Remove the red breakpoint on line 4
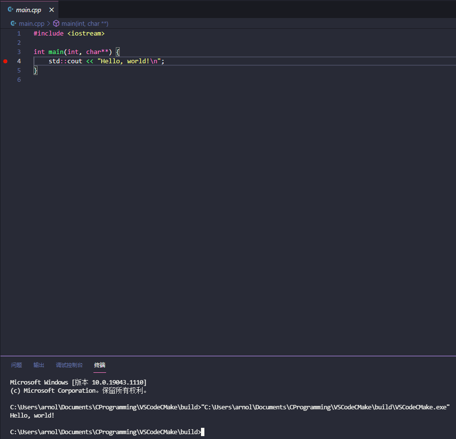Viewport: 456px width, 439px height. coord(5,61)
